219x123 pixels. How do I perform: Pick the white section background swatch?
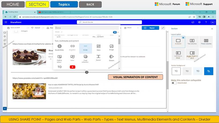coord(176,71)
